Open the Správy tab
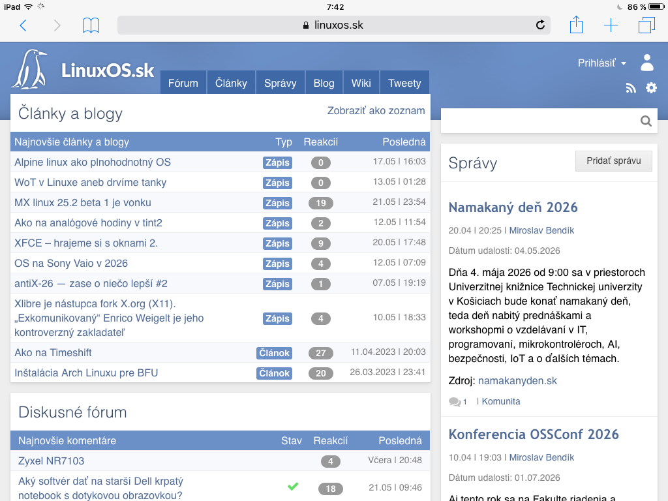The image size is (668, 501). 280,83
